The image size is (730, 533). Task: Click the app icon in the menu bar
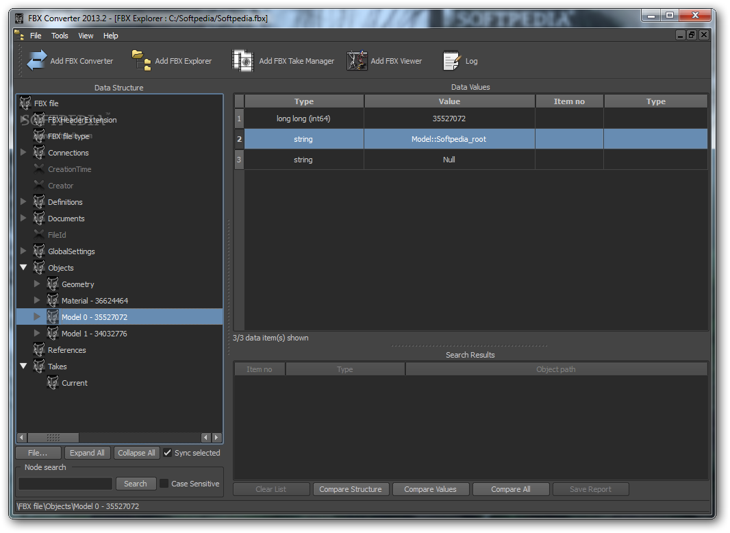coord(20,36)
